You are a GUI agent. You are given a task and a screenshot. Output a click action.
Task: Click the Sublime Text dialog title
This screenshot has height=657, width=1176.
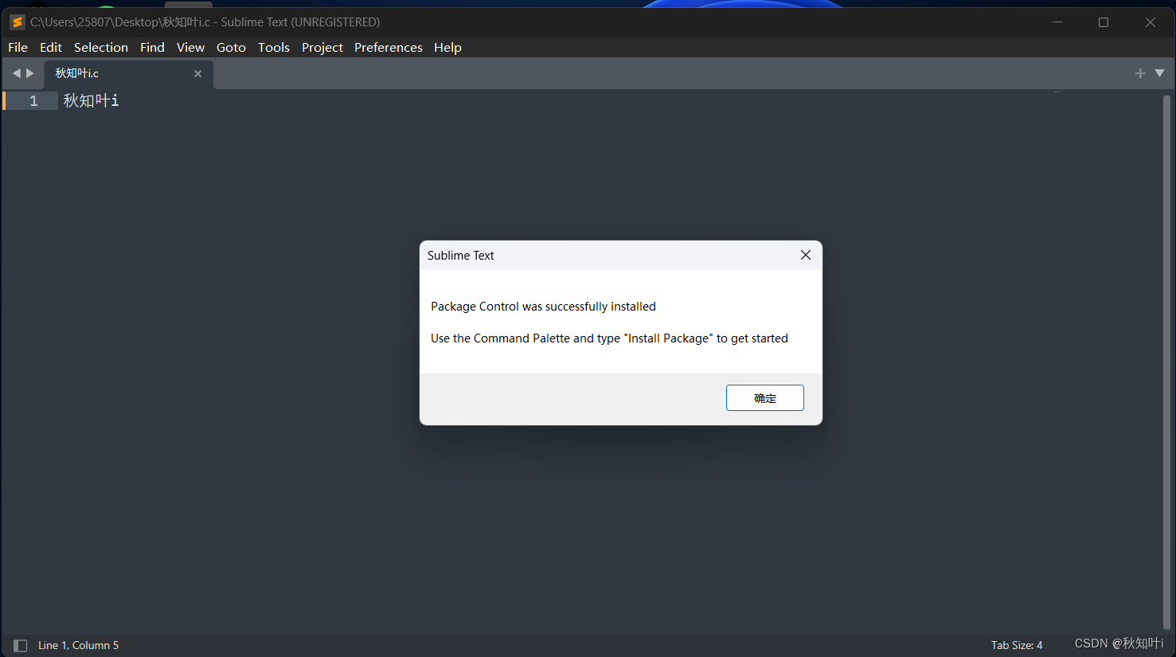tap(460, 256)
